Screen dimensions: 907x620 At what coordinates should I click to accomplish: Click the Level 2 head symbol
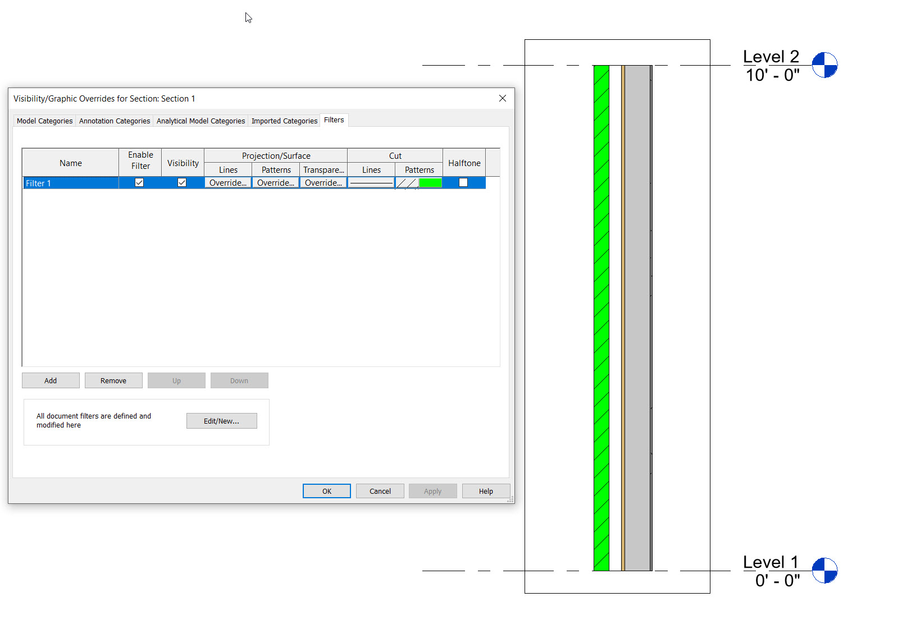[x=824, y=65]
